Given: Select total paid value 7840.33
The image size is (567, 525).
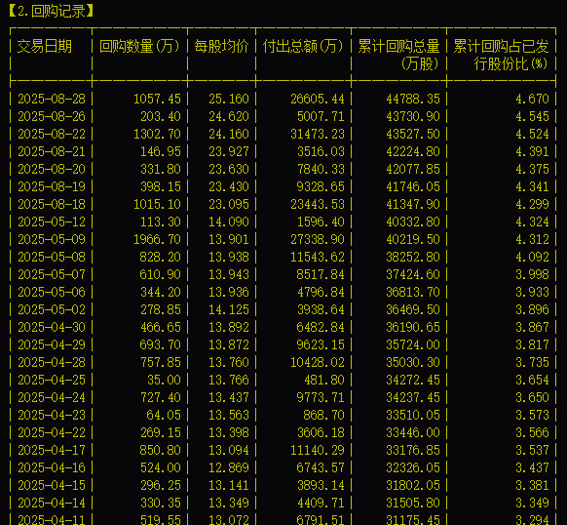Looking at the screenshot, I should pyautogui.click(x=321, y=169).
